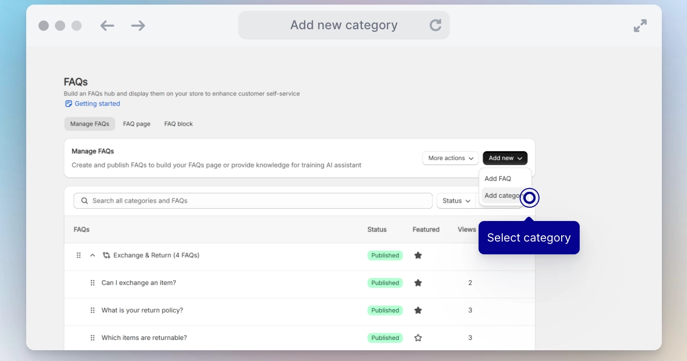Open the More actions dropdown
The height and width of the screenshot is (361, 687).
(450, 158)
